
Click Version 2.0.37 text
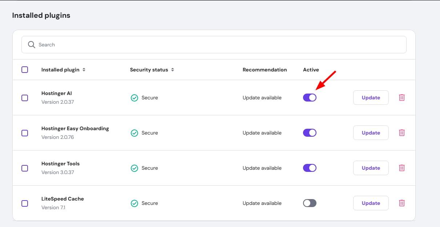tap(58, 102)
